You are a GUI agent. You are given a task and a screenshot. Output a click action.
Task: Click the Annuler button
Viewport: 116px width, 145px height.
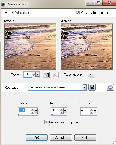[x=61, y=138]
